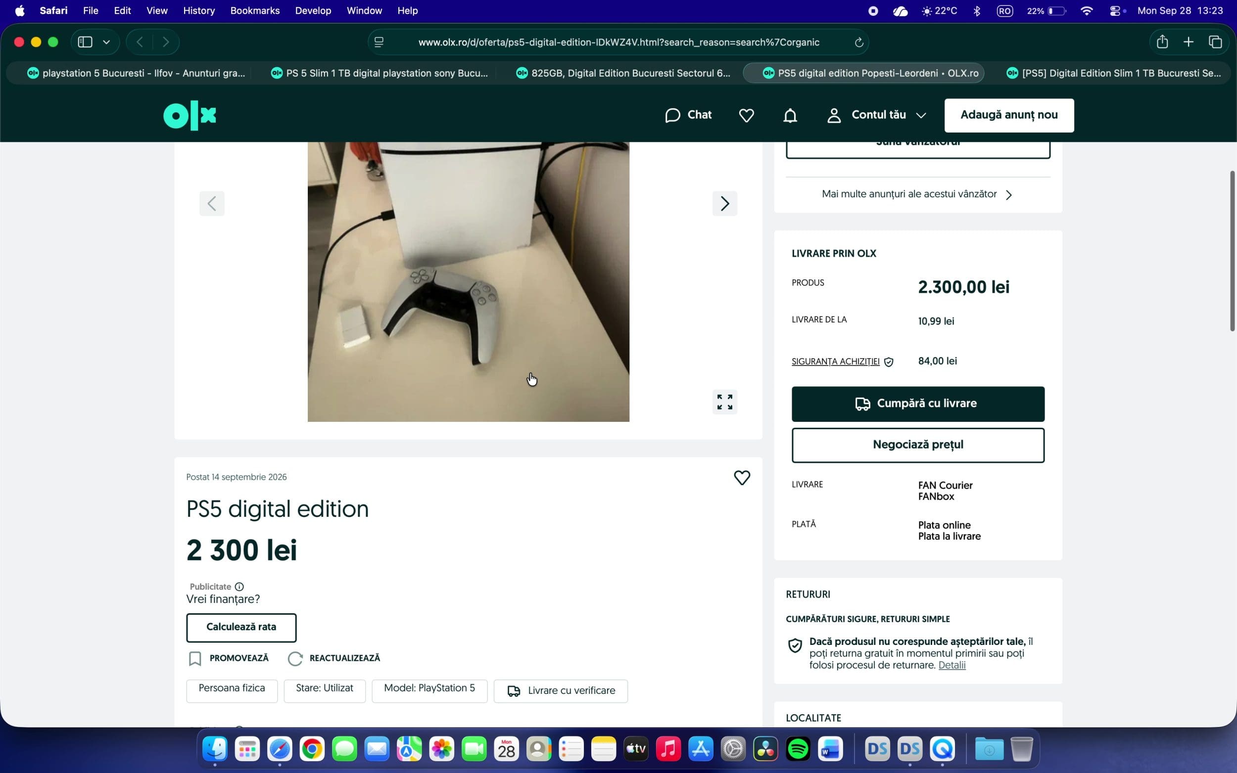
Task: Expand Mai multe anunțuri ale acestui vânzător
Action: tap(917, 194)
